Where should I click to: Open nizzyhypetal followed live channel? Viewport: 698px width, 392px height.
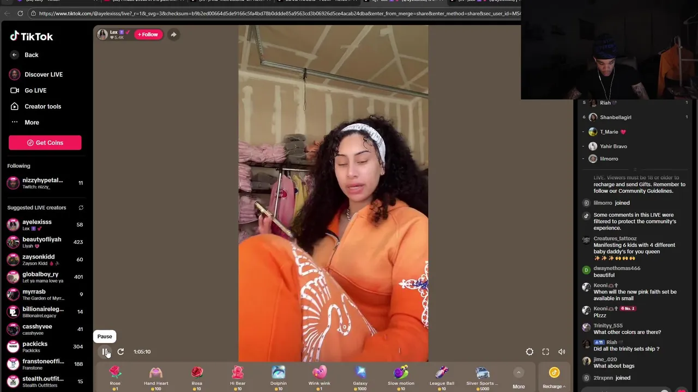click(x=45, y=183)
